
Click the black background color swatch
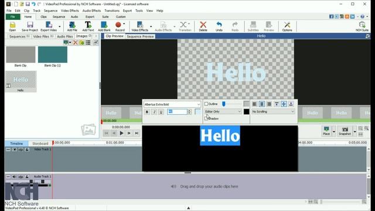click(246, 111)
